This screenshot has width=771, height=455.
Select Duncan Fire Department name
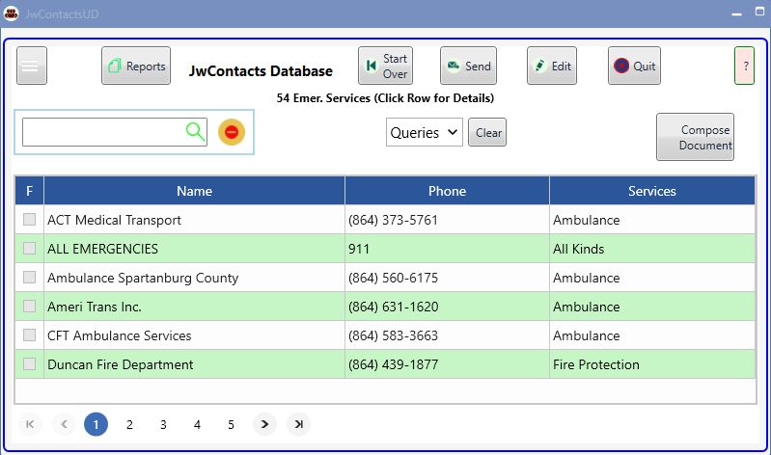coord(120,364)
